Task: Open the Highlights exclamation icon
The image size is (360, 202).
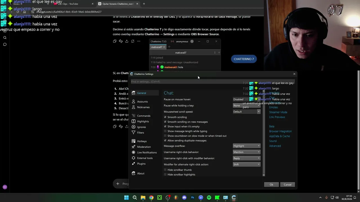Action: (x=134, y=121)
